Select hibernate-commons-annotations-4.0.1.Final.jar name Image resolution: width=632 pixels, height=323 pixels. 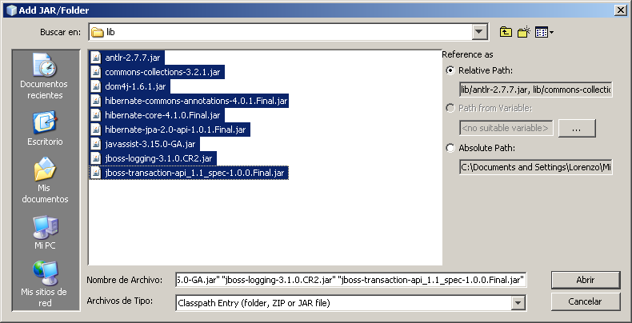(x=196, y=101)
